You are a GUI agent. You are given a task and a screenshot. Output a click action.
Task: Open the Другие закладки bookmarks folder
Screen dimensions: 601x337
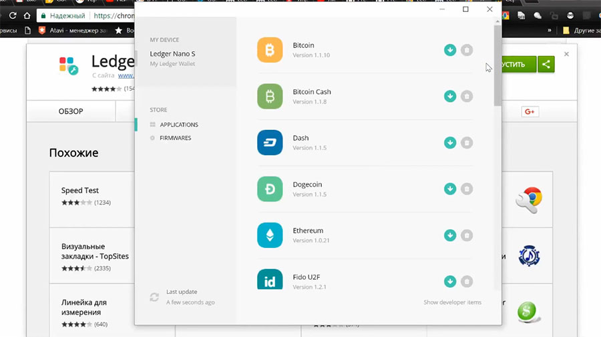(x=582, y=30)
